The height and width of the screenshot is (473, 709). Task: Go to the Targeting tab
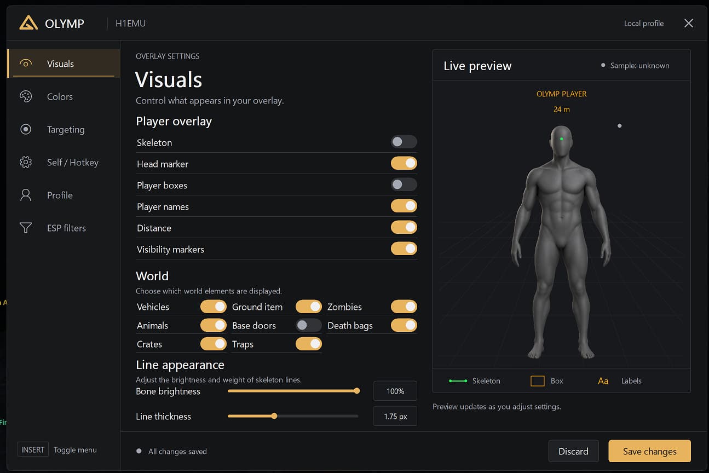click(64, 129)
